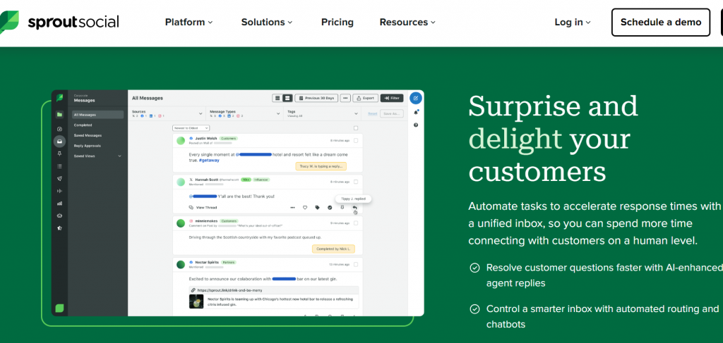Click the Export button
The width and height of the screenshot is (723, 343).
point(366,98)
